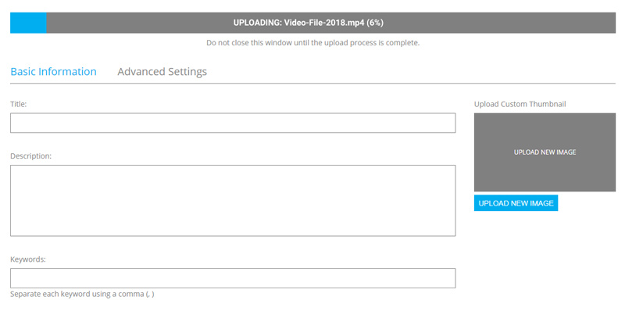Click the Title: field label
This screenshot has width=625, height=311.
click(x=18, y=104)
